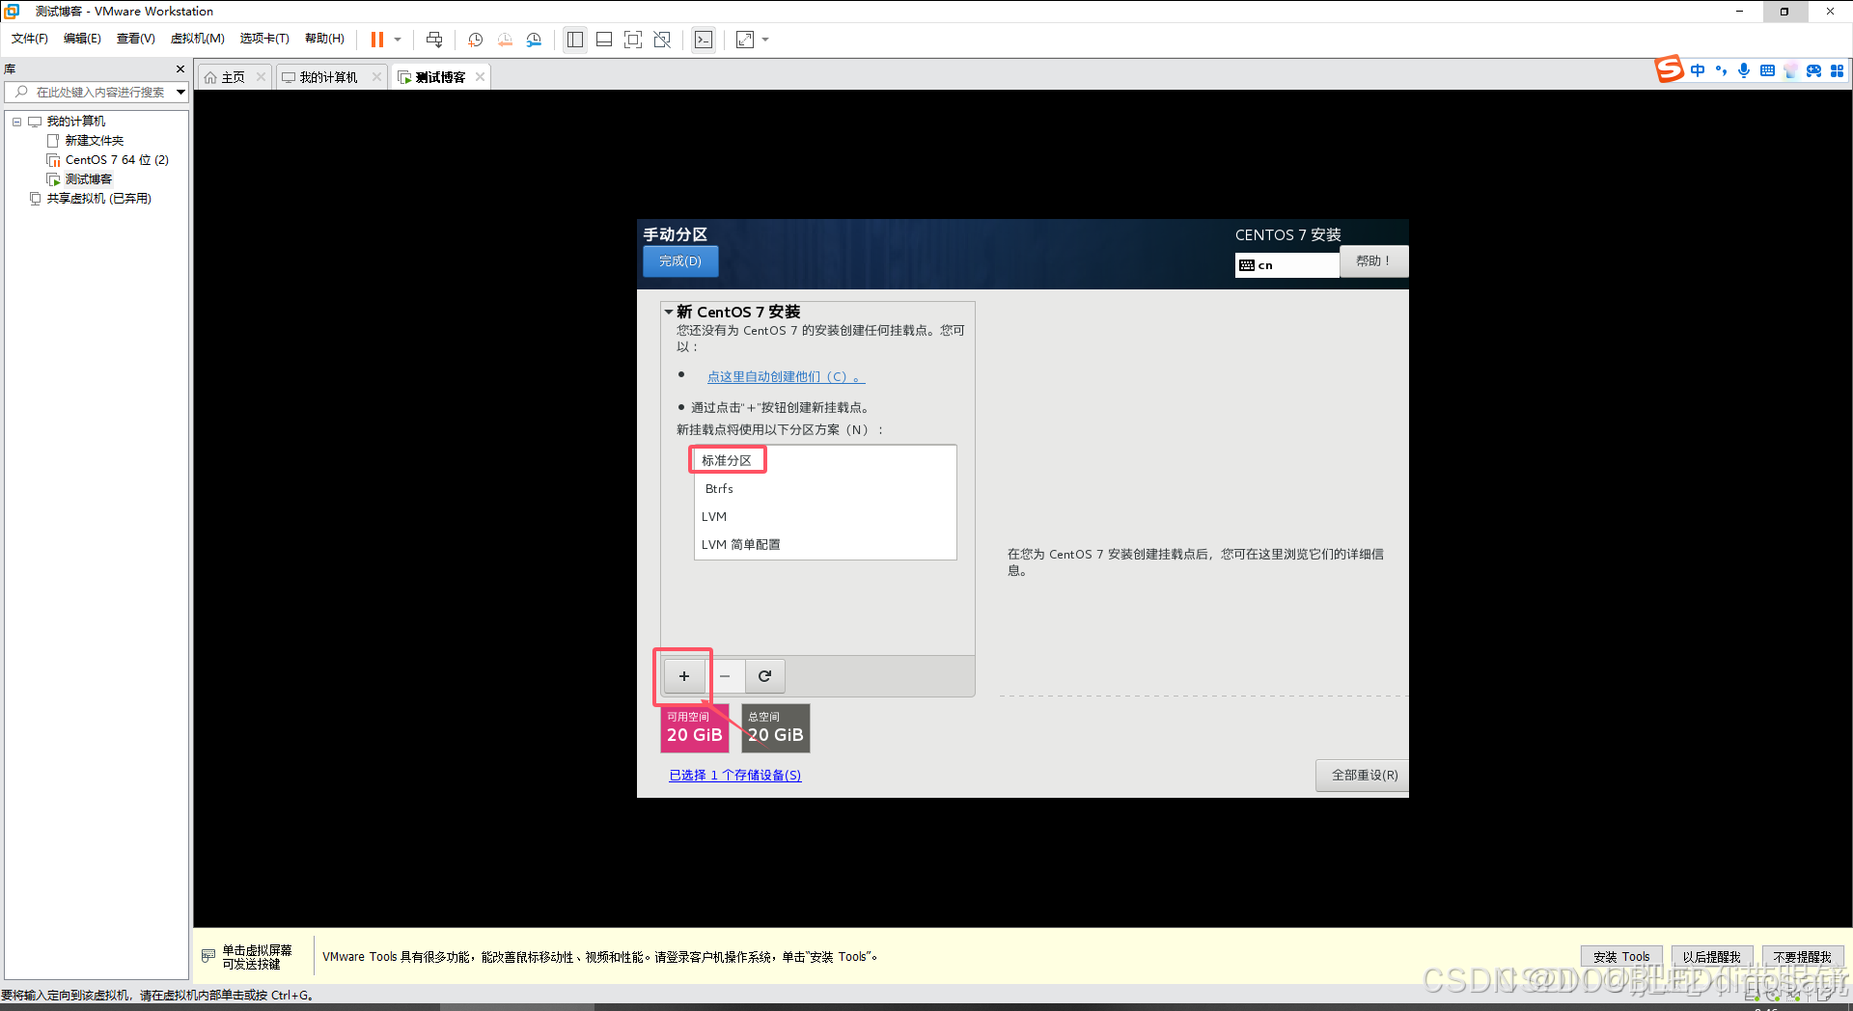Select 共享虚拟机 (已弃用) tree item
Screen dimensions: 1853x1011
tap(98, 199)
